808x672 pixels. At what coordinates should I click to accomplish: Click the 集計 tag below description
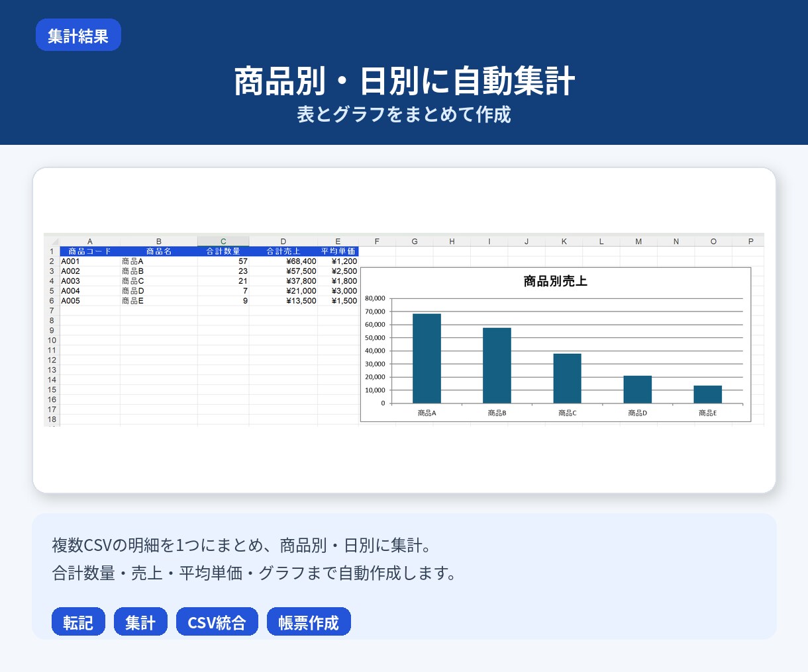140,622
